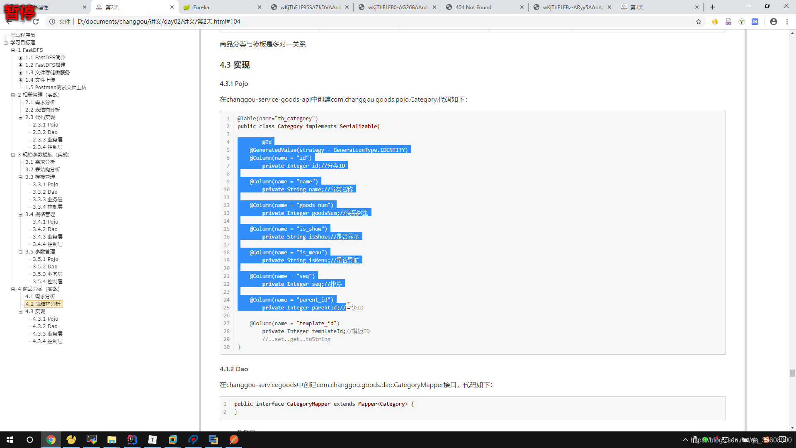Viewport: 796px width, 448px height.
Task: Open a new browser tab
Action: [713, 7]
